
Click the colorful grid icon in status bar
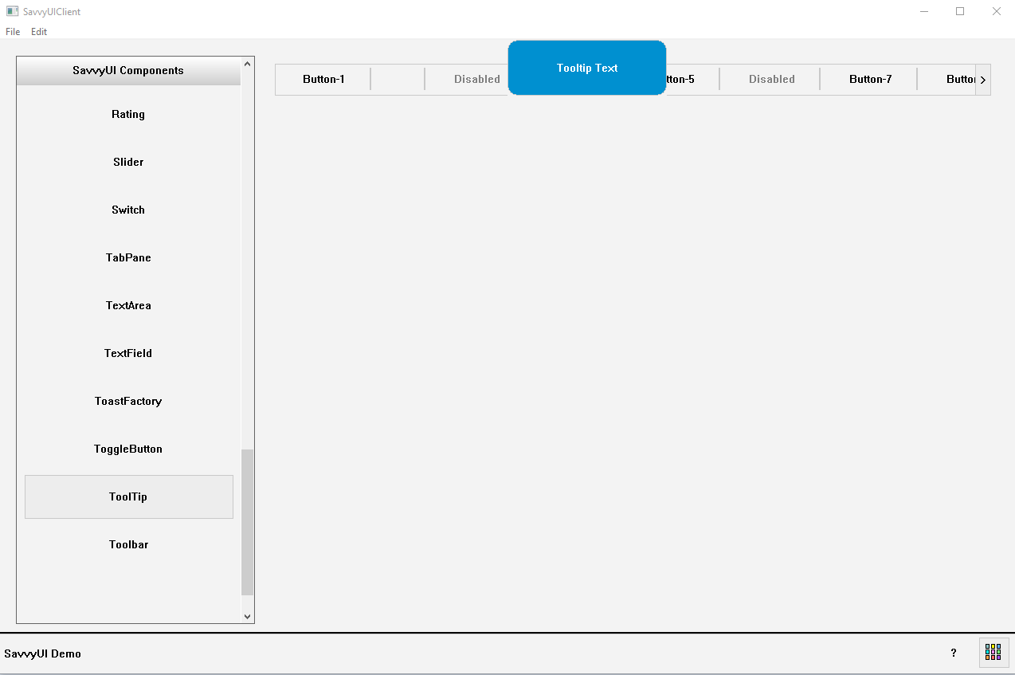(x=993, y=652)
